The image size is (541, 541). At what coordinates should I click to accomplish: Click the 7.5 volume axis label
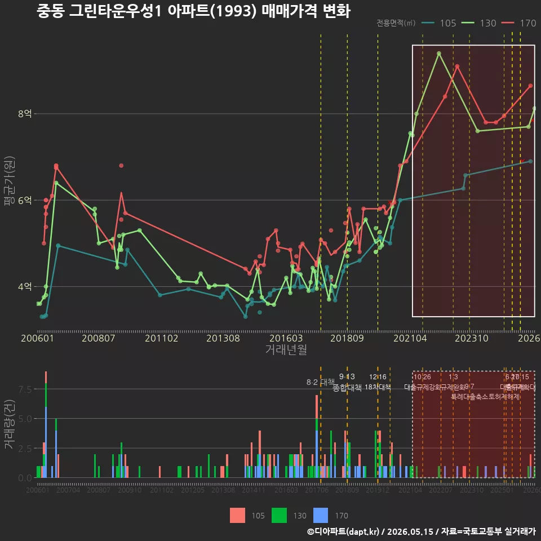(25, 389)
